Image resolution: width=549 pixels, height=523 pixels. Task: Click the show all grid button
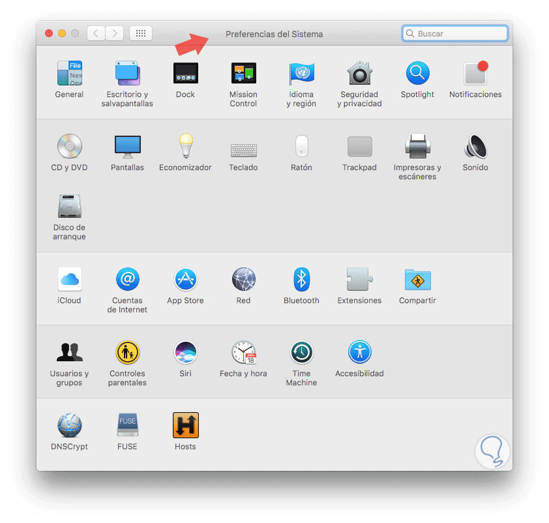click(x=141, y=34)
